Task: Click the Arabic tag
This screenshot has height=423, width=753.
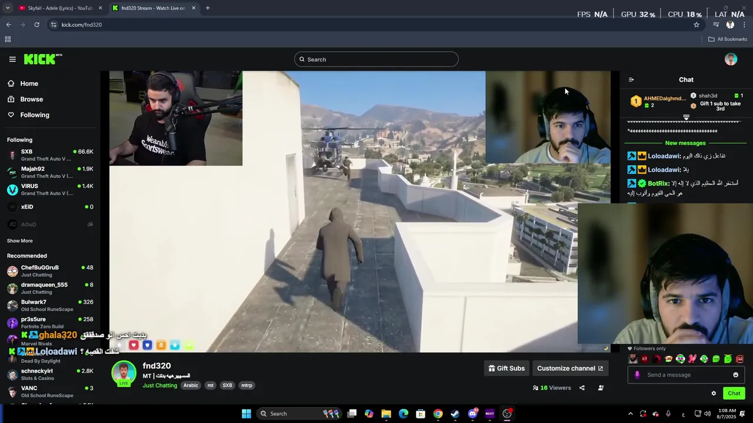Action: pyautogui.click(x=191, y=385)
